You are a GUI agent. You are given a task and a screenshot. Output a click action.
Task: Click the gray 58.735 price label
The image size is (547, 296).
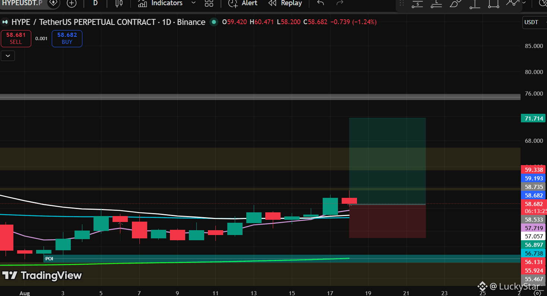pyautogui.click(x=533, y=187)
